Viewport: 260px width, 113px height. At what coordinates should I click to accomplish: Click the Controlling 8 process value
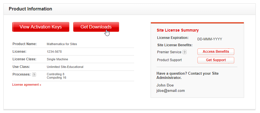[56, 74]
